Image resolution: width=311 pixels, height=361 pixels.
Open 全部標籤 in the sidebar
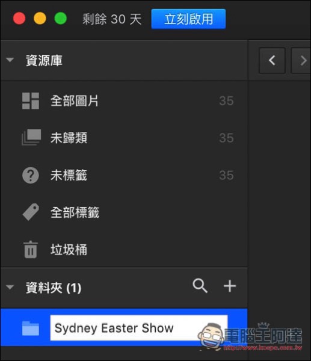[124, 212]
